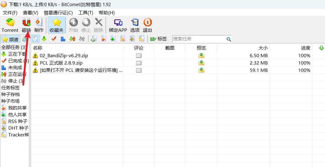The image size is (325, 167).
Task: Click the 磁链 magnet link button
Action: pos(26,25)
